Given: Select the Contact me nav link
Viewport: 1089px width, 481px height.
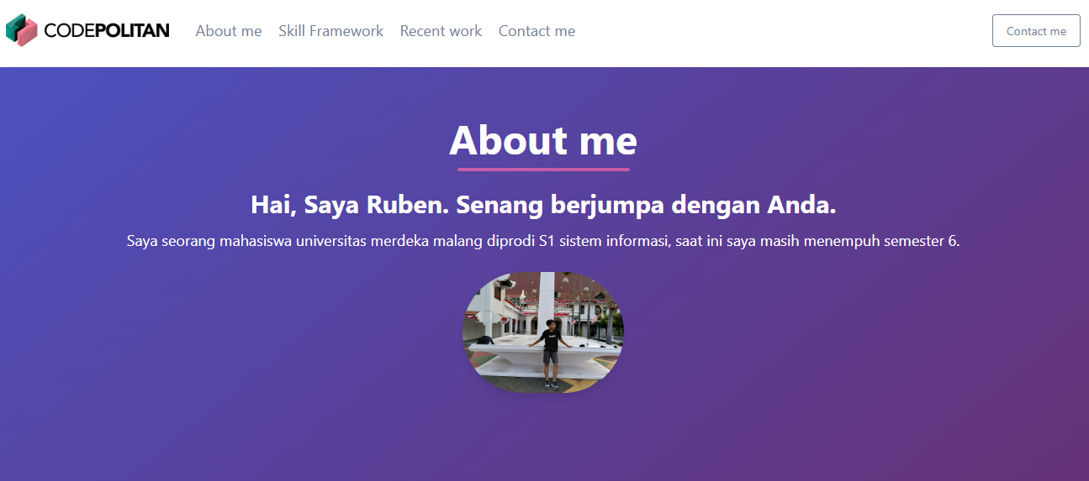Looking at the screenshot, I should (x=537, y=31).
